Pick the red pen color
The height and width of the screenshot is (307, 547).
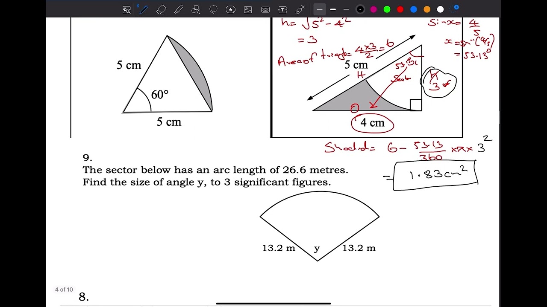point(400,9)
